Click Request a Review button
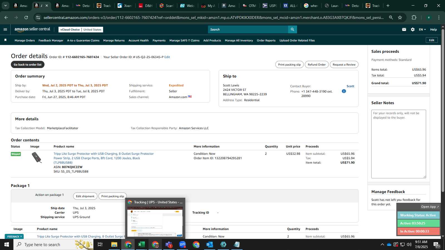Viewport: 445px width, 250px height. click(x=344, y=64)
